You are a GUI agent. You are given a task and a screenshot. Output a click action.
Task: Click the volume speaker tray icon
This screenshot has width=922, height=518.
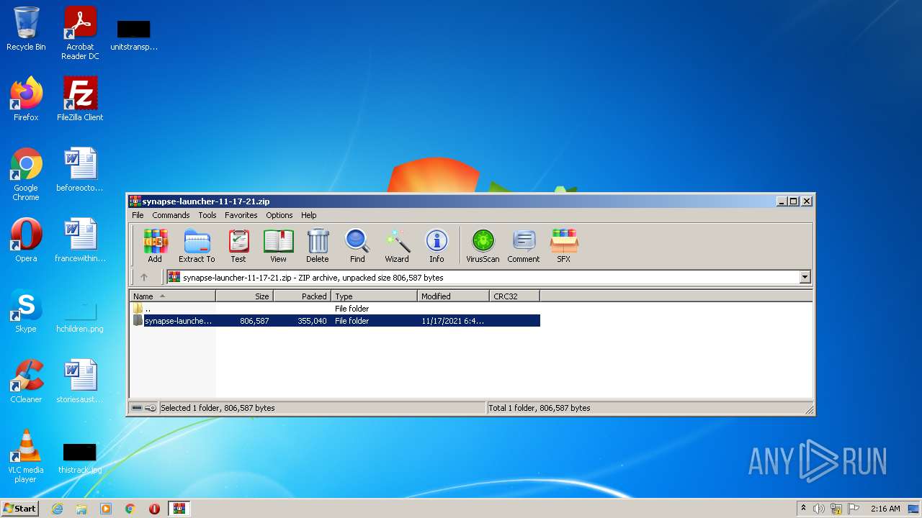click(x=819, y=509)
